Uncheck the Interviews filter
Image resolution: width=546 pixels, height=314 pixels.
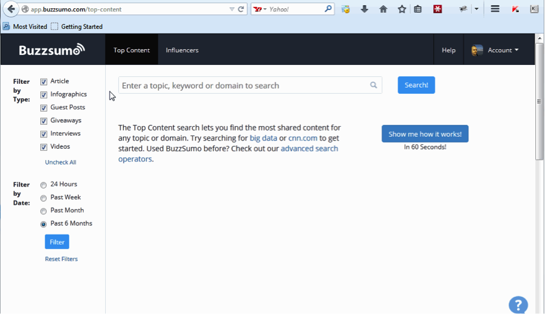[x=44, y=134]
